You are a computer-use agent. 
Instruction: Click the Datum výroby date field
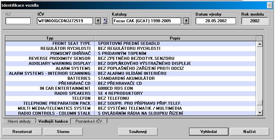point(216,21)
